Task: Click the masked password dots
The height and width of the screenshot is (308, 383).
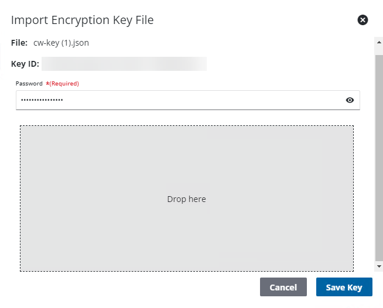Action: point(42,100)
